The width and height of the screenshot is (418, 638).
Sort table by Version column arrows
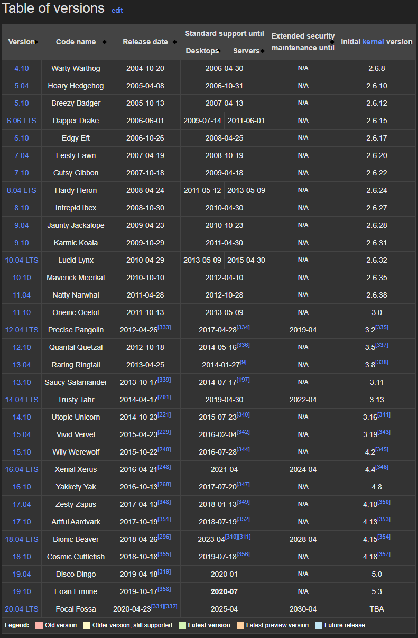coord(36,42)
